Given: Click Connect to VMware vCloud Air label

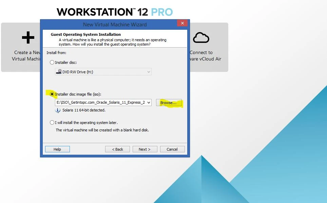Looking at the screenshot, I should tap(206, 56).
